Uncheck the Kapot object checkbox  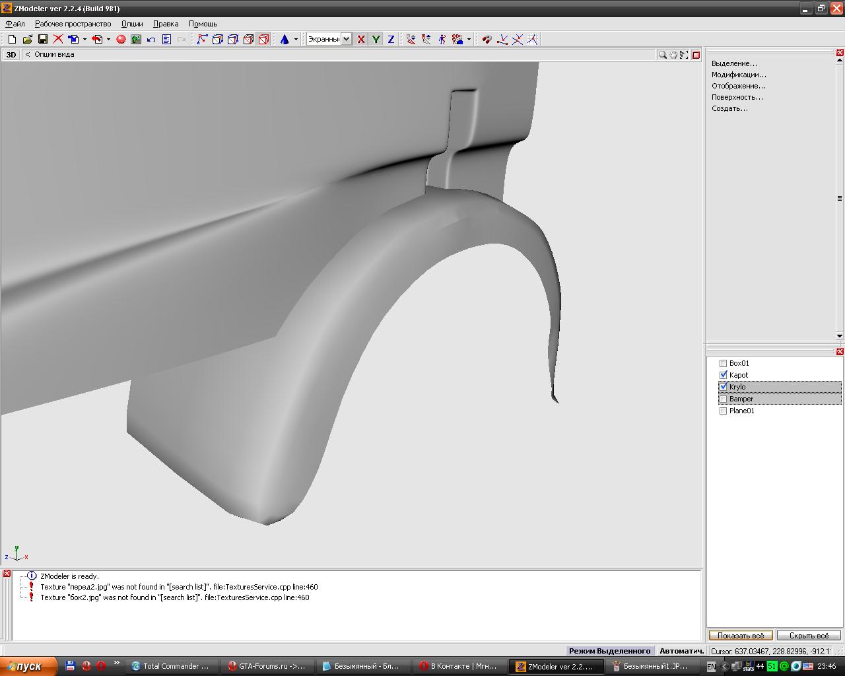[723, 375]
